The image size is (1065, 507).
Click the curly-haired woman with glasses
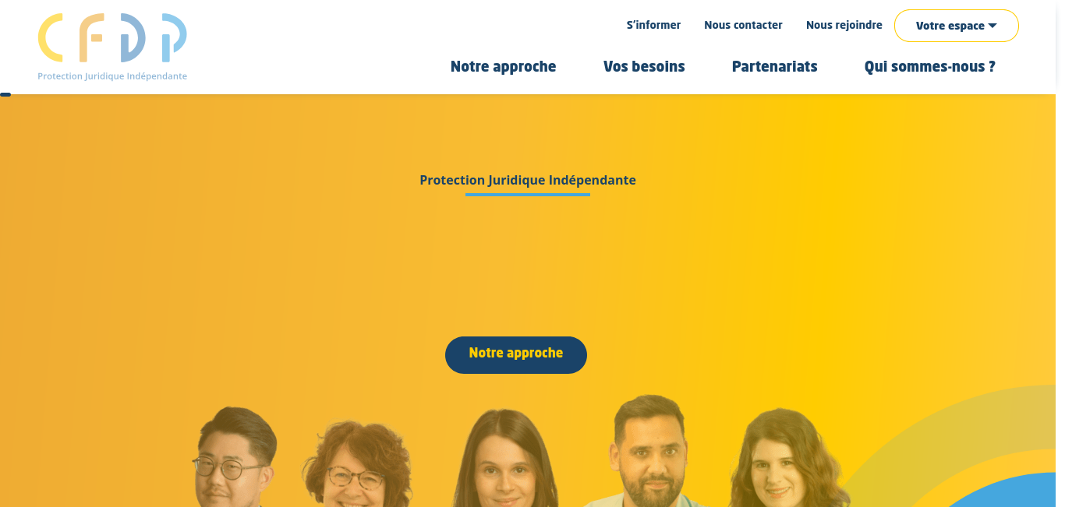pos(356,465)
